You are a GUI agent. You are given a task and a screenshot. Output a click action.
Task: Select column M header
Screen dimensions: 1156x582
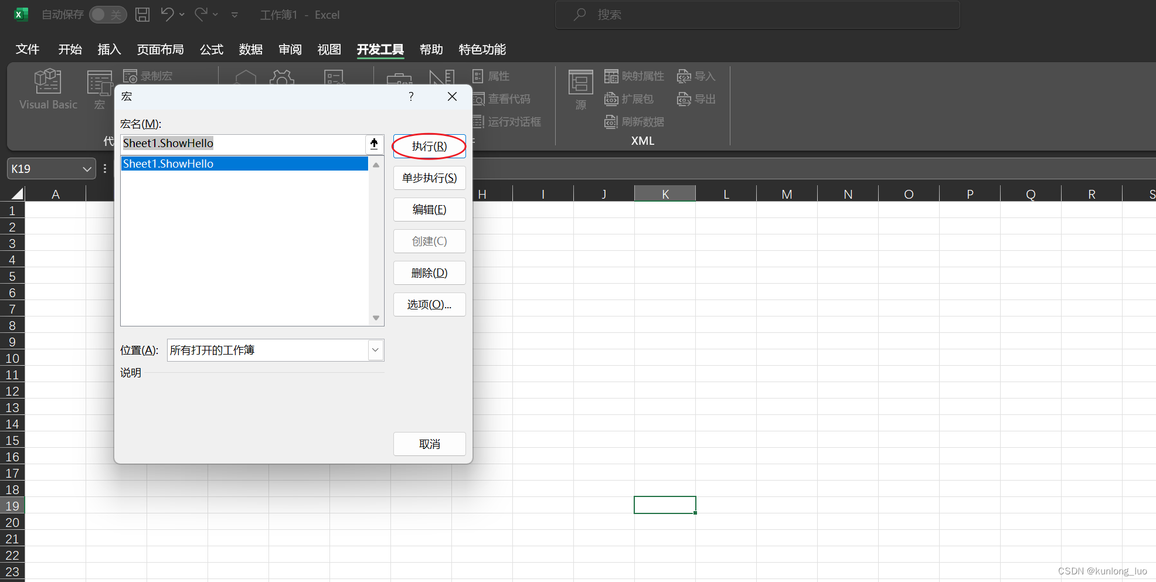[787, 194]
